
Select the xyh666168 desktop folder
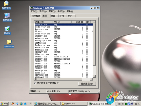tap(9, 44)
